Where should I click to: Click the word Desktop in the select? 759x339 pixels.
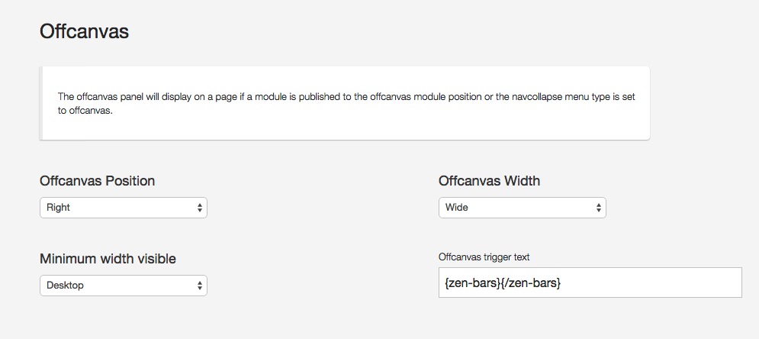pyautogui.click(x=65, y=286)
